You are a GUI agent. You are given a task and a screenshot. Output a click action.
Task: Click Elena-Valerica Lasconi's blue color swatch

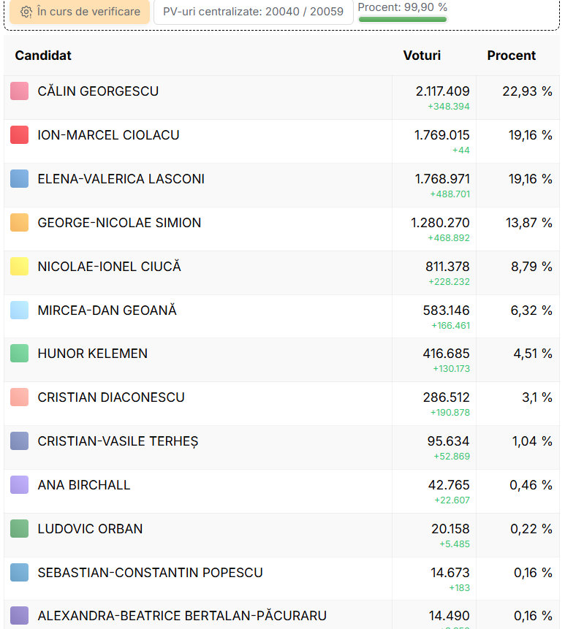pos(20,179)
